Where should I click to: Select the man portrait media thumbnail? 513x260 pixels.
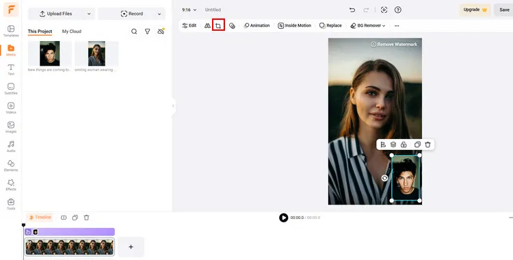click(x=50, y=53)
